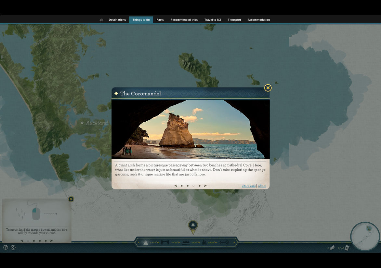This screenshot has width=381, height=268.
Task: Open the Destinations menu tab
Action: coord(117,20)
